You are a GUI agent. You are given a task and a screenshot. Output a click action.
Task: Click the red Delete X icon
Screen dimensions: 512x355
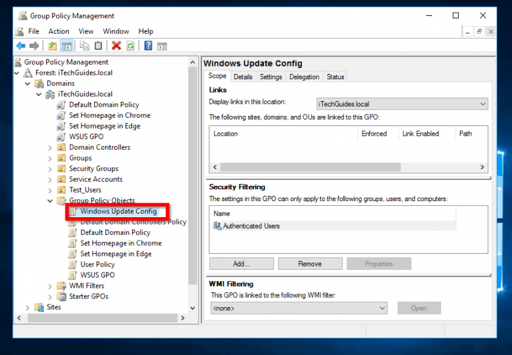coord(116,46)
